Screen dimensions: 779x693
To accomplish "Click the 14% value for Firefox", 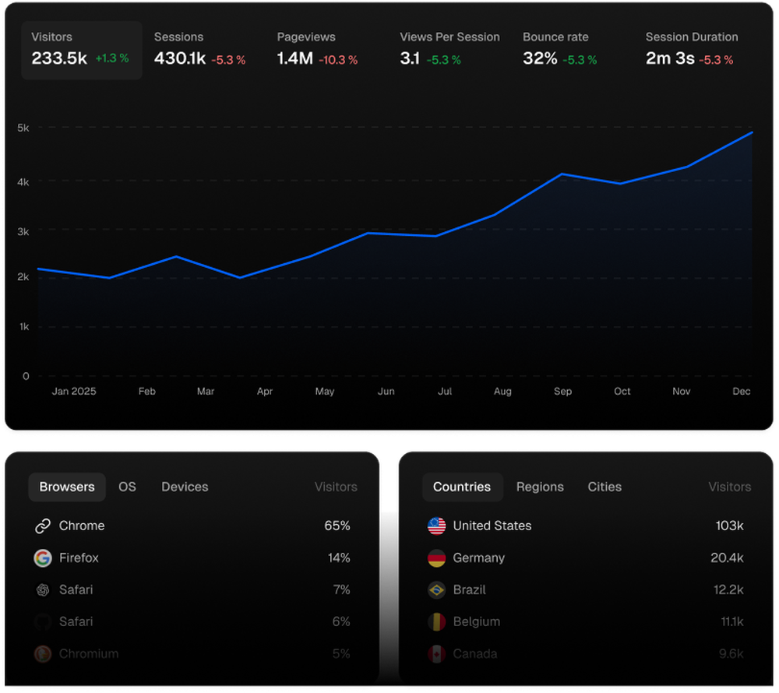I will [x=339, y=558].
